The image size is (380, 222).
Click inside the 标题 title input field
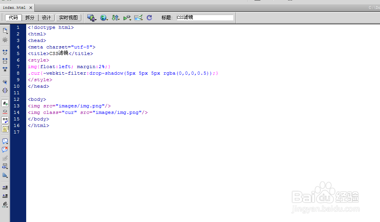coord(204,17)
